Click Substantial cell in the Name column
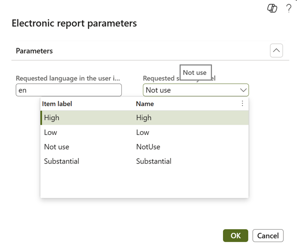The width and height of the screenshot is (297, 245). coord(154,162)
